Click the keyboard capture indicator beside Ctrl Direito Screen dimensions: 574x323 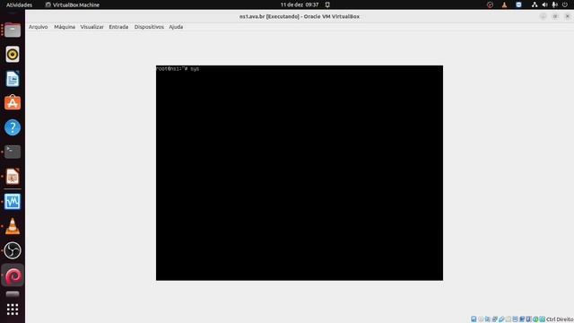(542, 319)
